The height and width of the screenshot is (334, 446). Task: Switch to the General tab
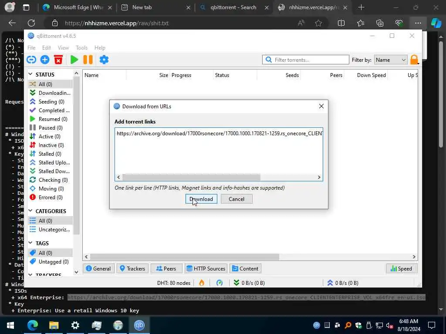tap(98, 269)
